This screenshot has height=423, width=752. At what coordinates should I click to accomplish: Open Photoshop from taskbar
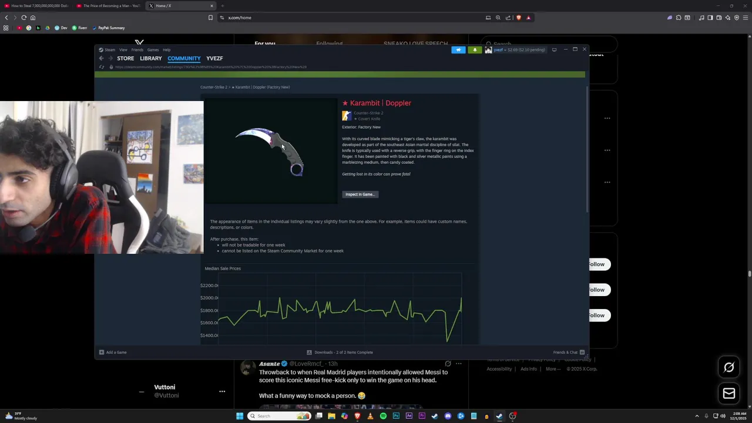pos(396,416)
